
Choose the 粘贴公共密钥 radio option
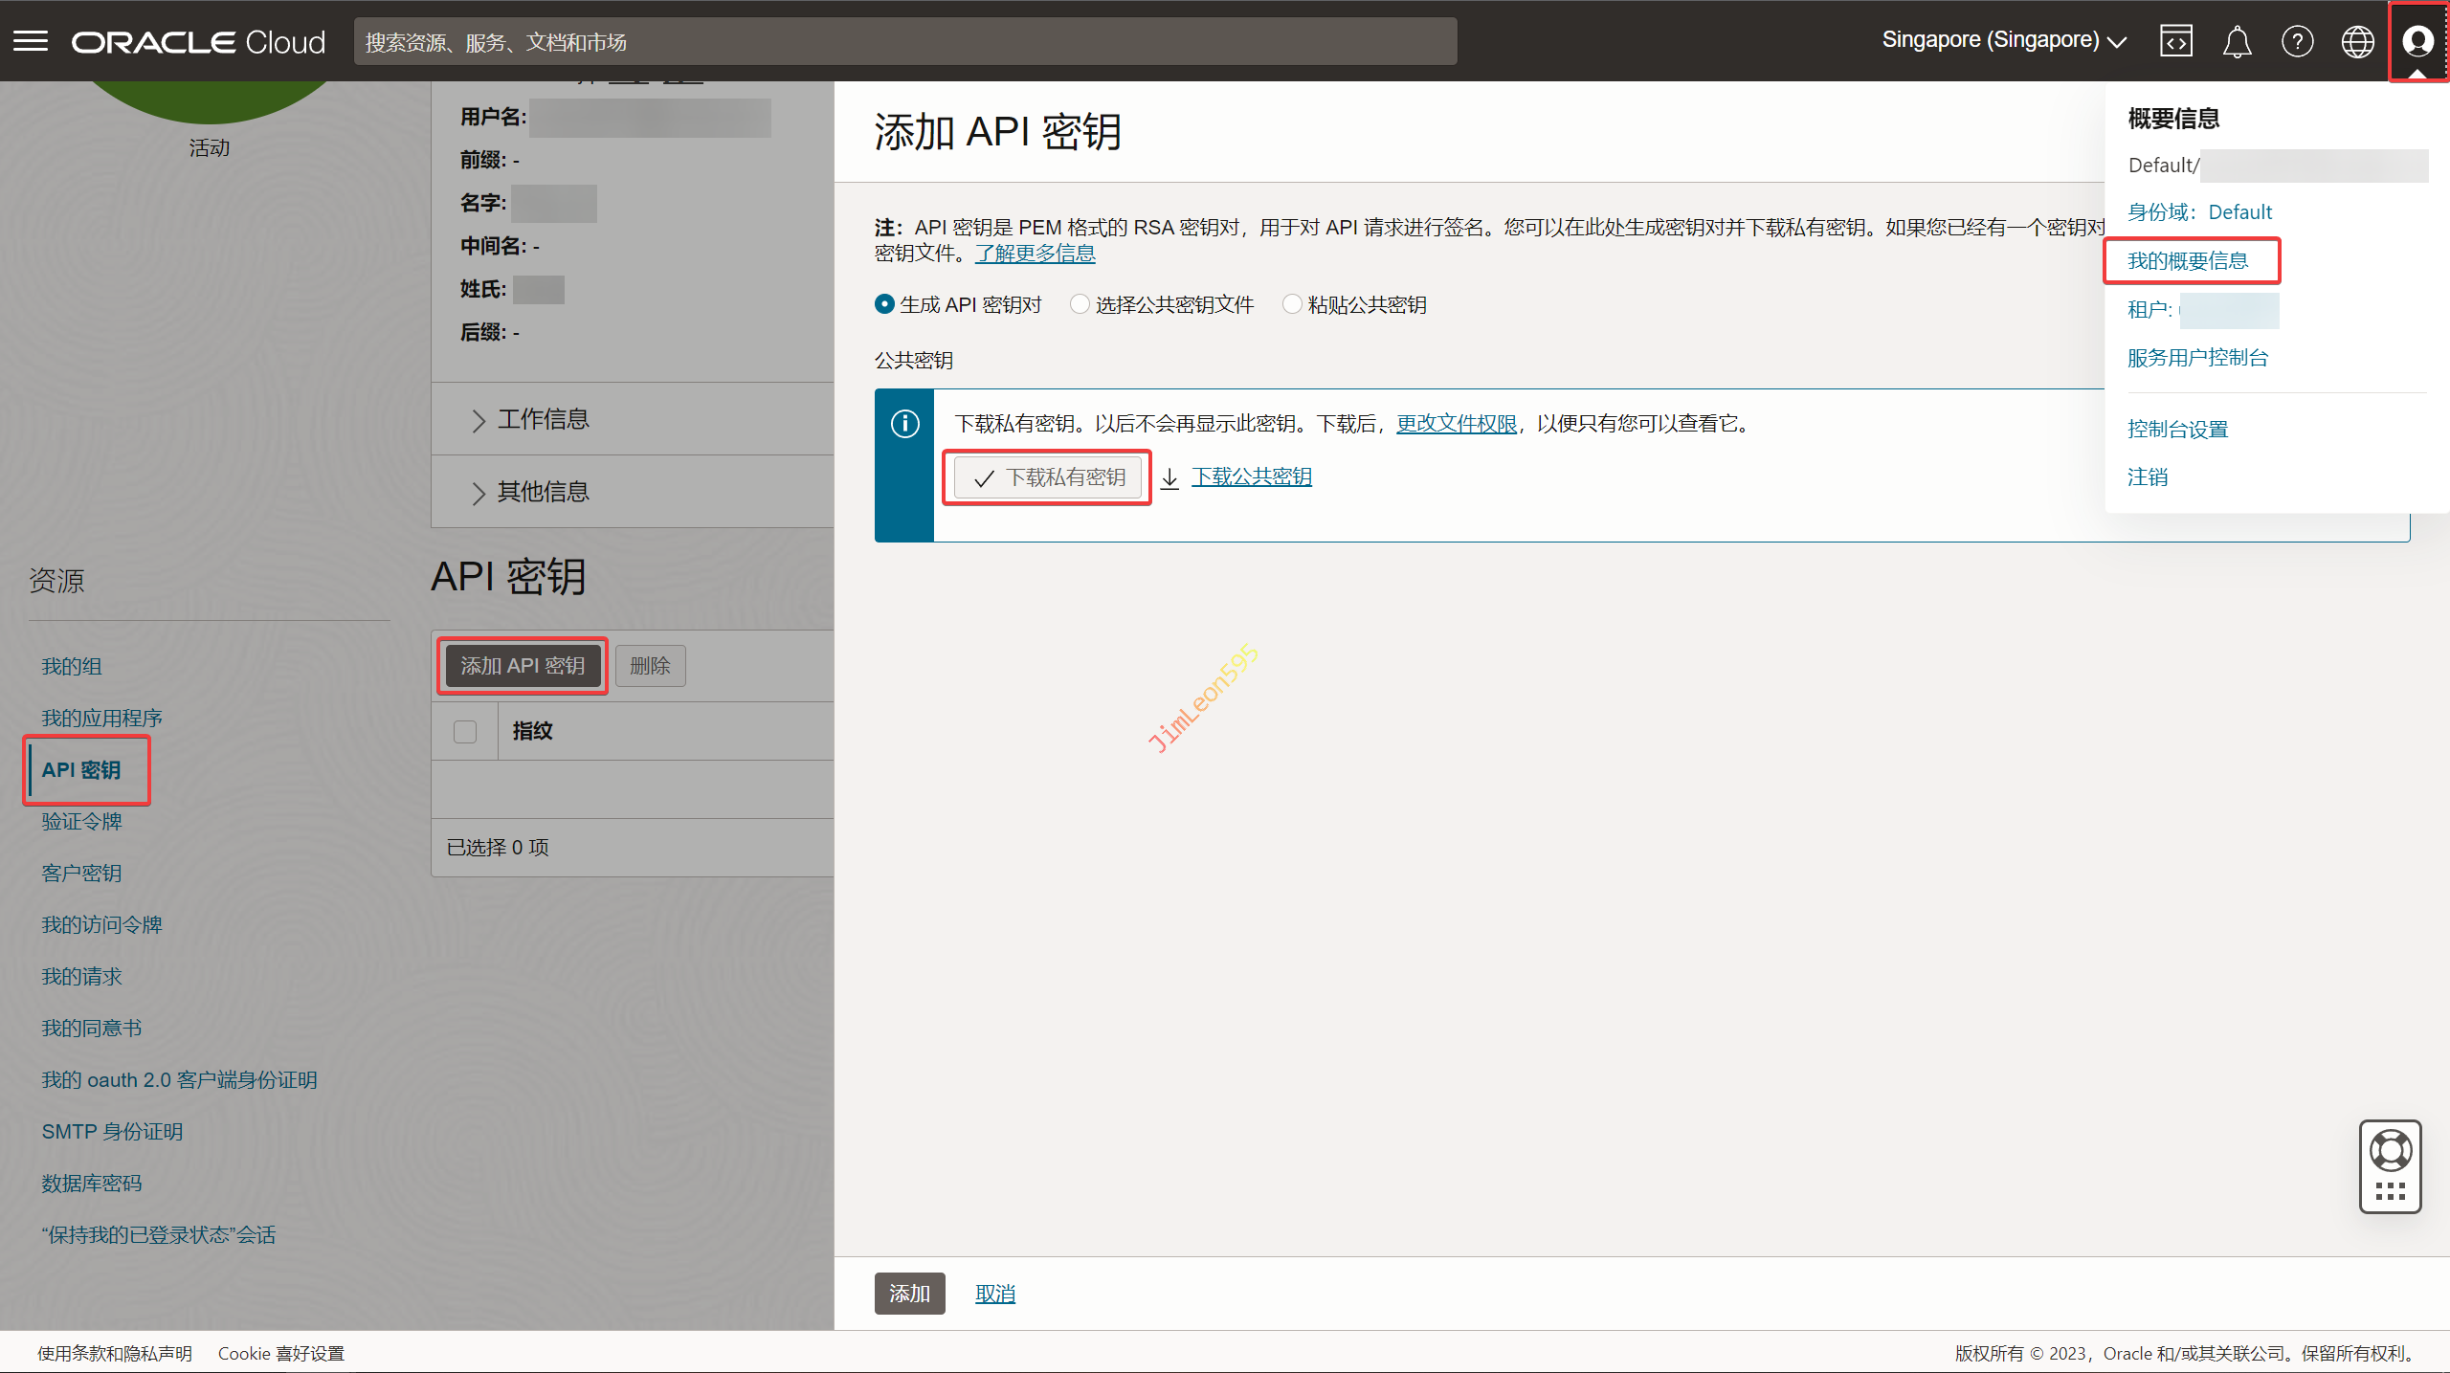pyautogui.click(x=1292, y=304)
